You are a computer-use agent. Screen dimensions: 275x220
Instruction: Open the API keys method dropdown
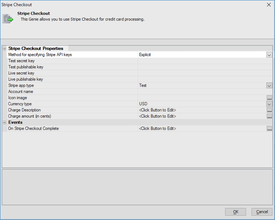(x=269, y=55)
